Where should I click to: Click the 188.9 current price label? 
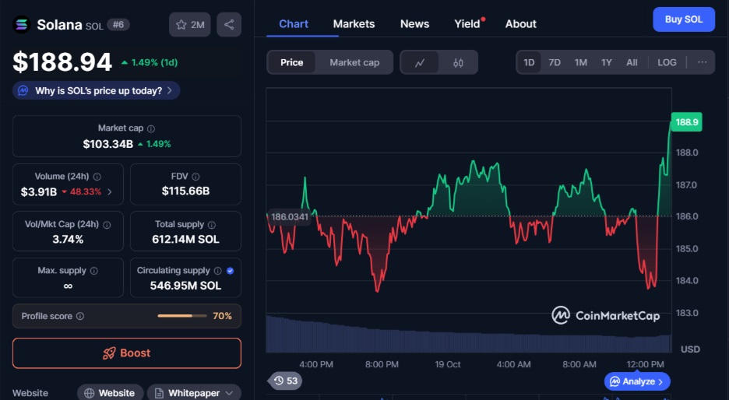pyautogui.click(x=687, y=122)
